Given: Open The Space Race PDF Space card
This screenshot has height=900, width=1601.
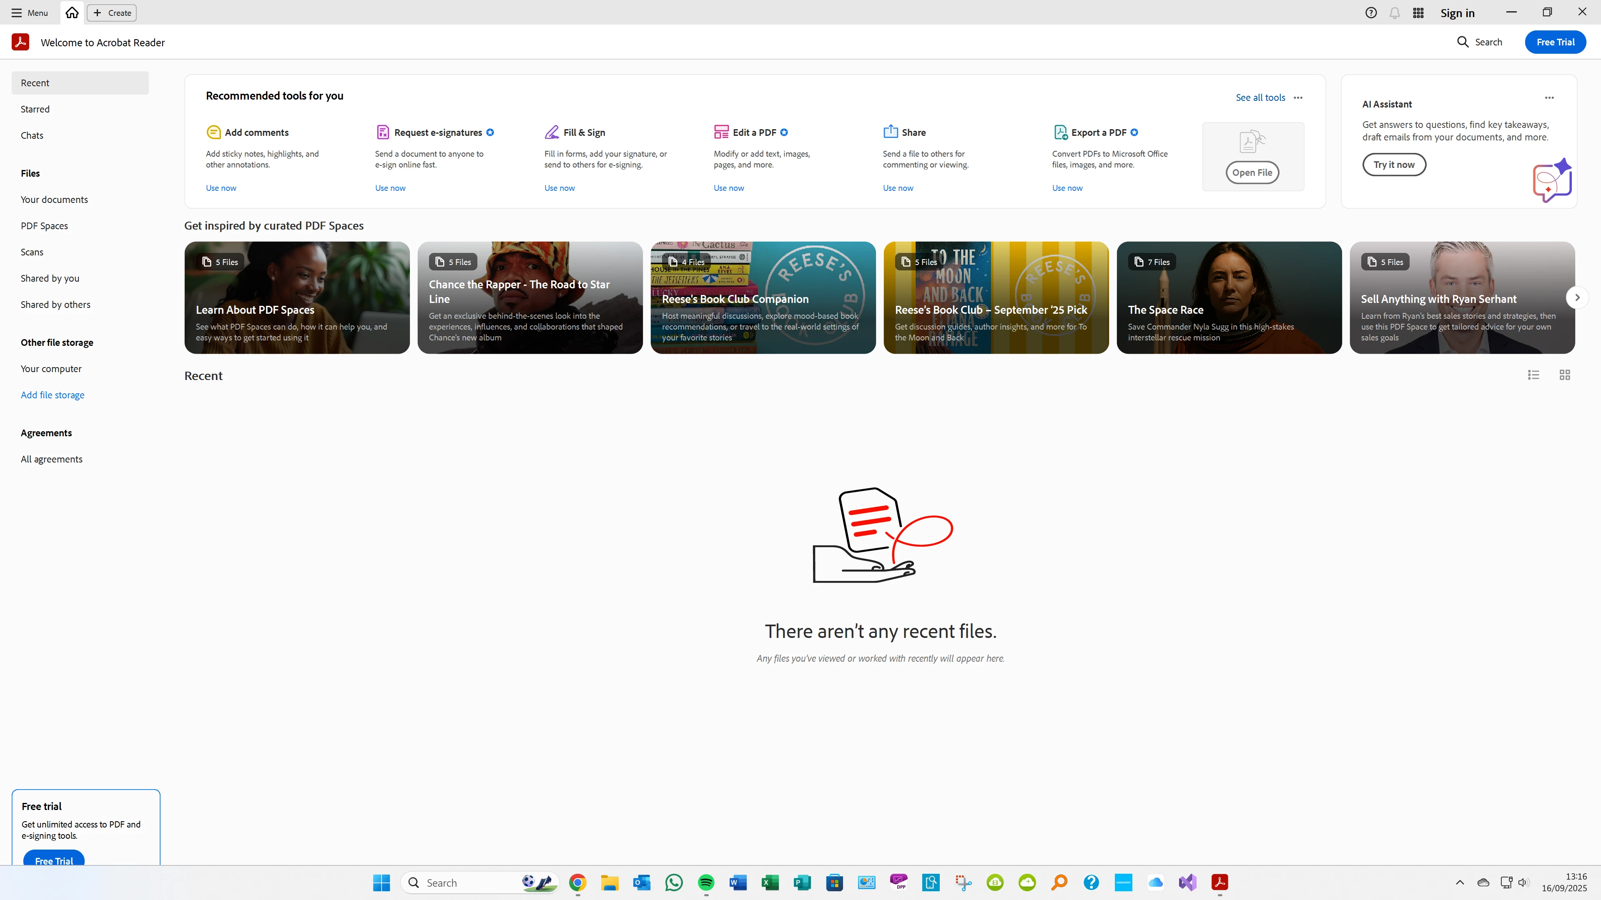Looking at the screenshot, I should pyautogui.click(x=1229, y=298).
